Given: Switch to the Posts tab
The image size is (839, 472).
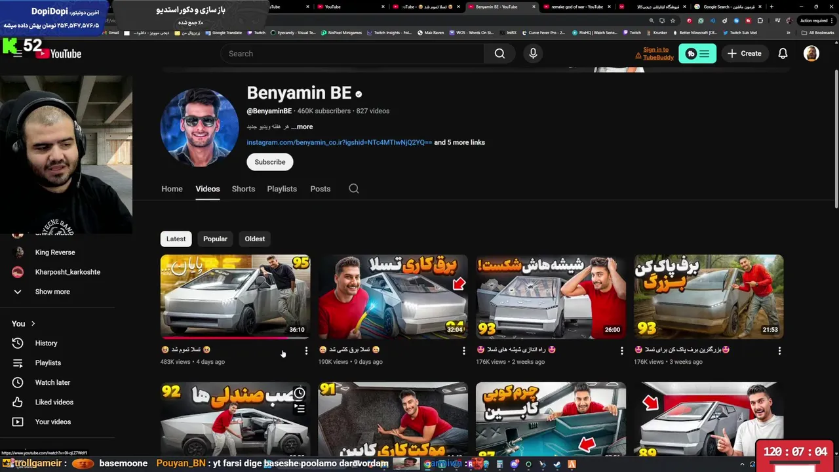Looking at the screenshot, I should click(x=320, y=189).
